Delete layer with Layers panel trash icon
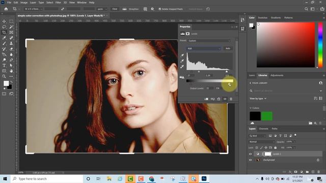Screen dimensions: 326x183 [318, 172]
